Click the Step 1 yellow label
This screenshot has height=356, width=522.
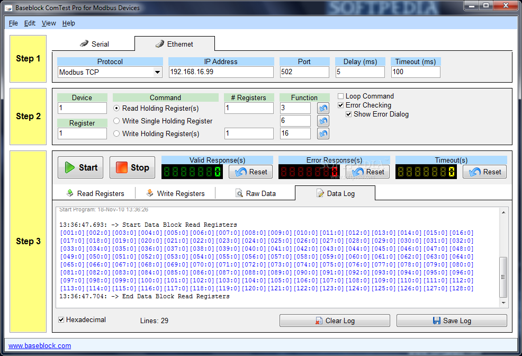[28, 59]
